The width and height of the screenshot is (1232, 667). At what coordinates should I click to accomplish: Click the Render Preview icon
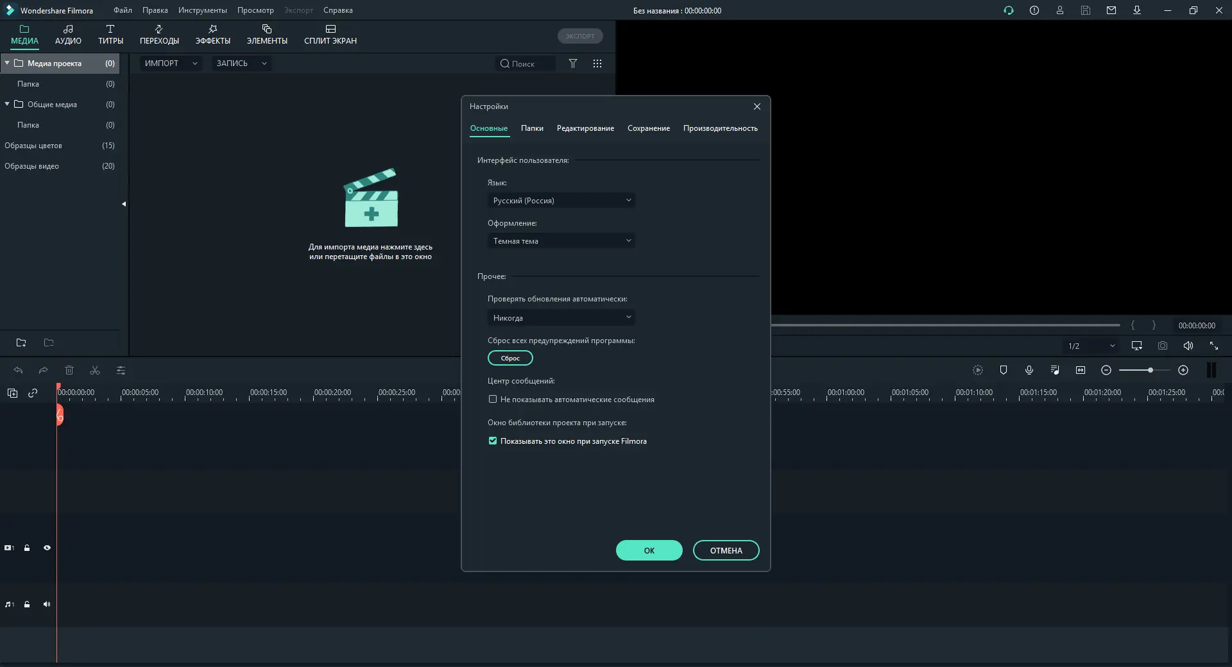tap(978, 371)
